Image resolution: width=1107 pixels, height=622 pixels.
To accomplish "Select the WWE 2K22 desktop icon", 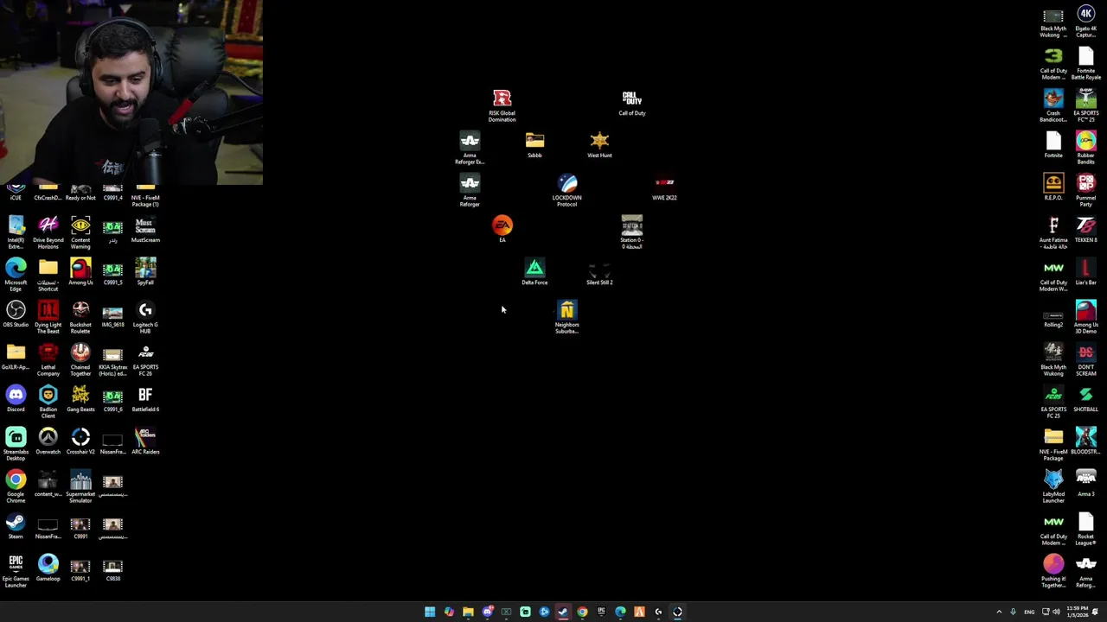I will (664, 187).
